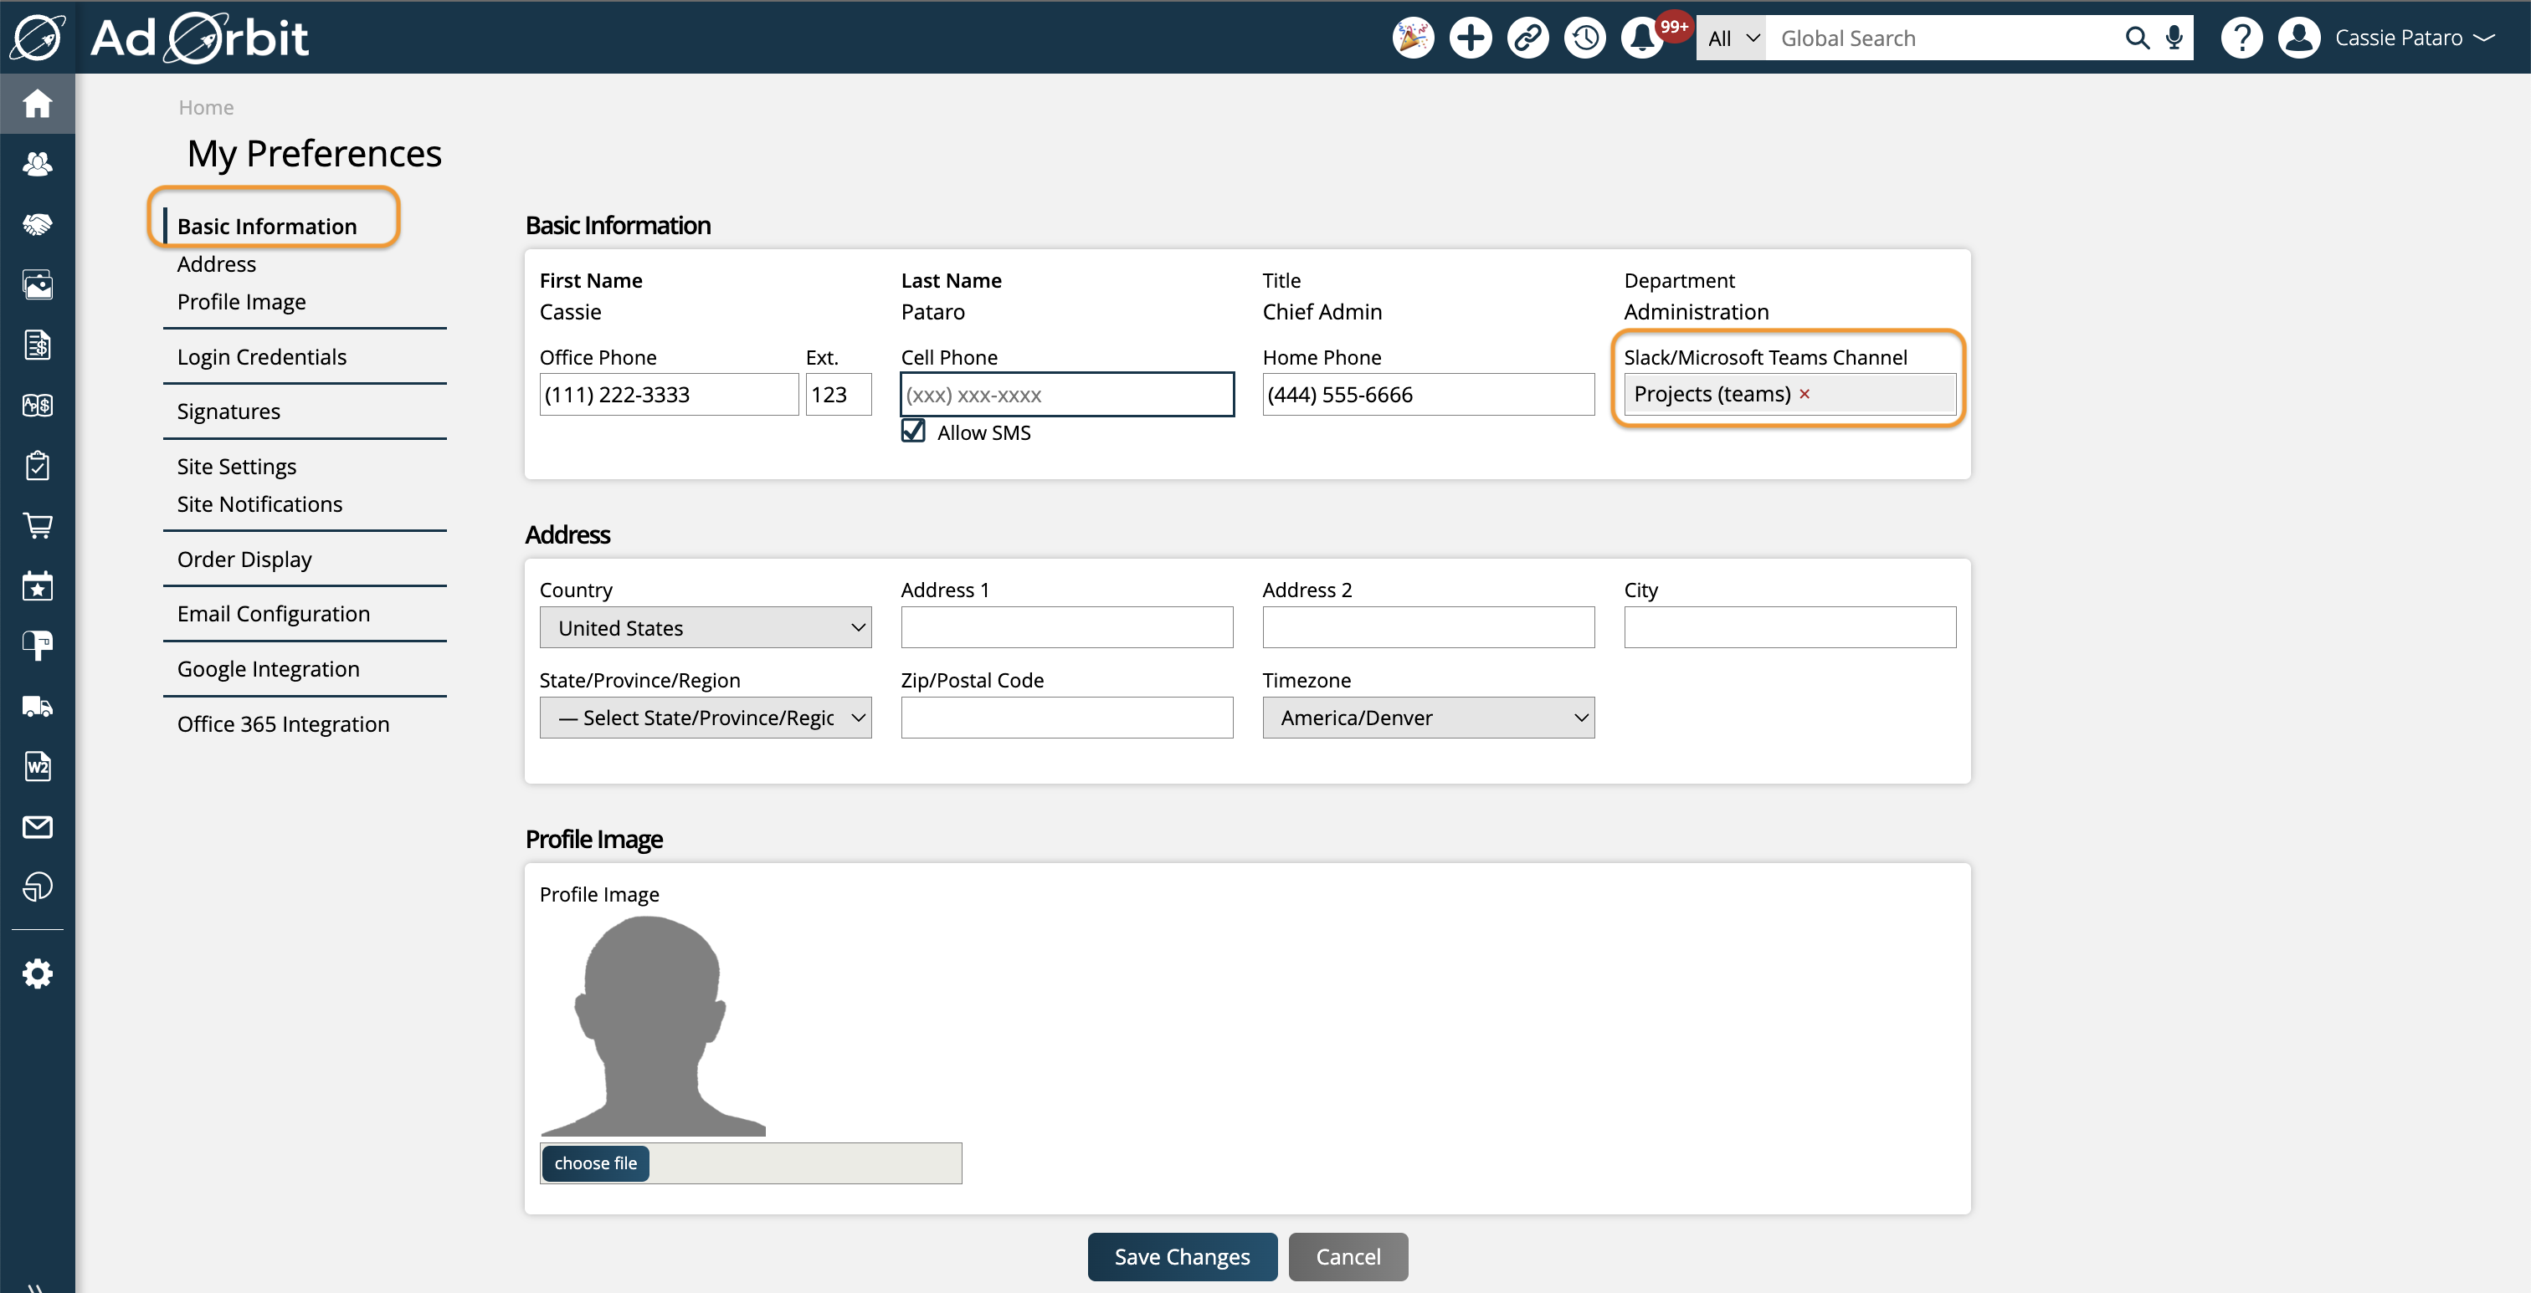Image resolution: width=2531 pixels, height=1293 pixels.
Task: Click the envelope mail sidebar icon
Action: point(38,826)
